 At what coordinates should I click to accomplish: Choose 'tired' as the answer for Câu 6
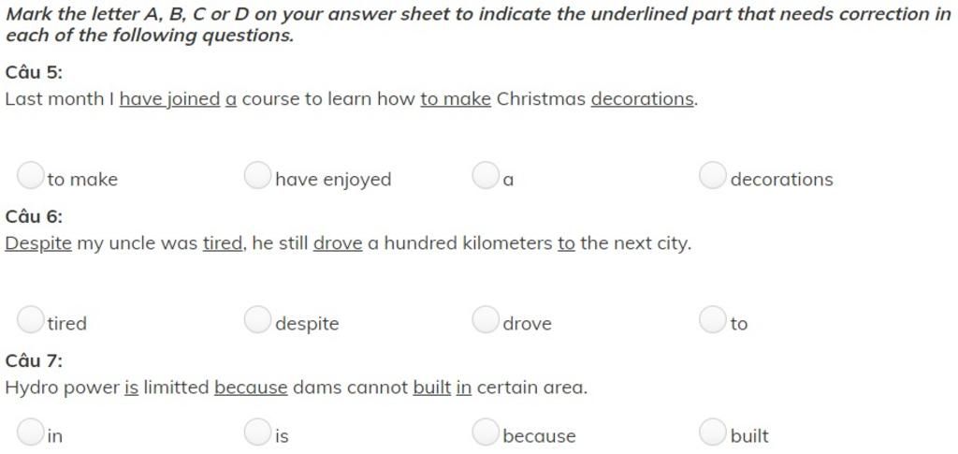click(x=30, y=319)
